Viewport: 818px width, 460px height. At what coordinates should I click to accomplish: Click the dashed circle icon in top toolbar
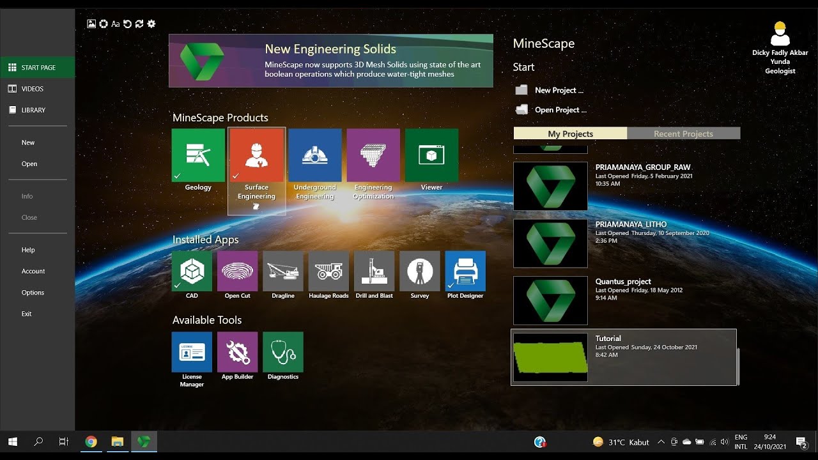coord(104,24)
